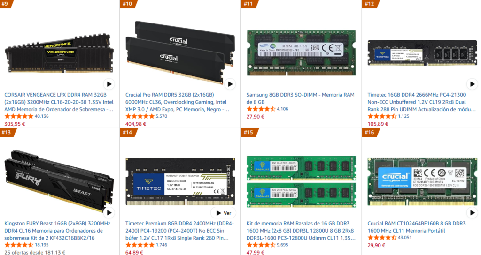
Task: Open star rating of Crucial DDR3 with 43.051 reviews
Action: point(382,237)
